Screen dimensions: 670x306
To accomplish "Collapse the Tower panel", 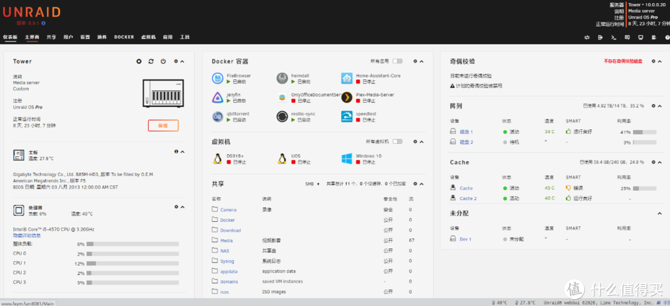I will point(182,61).
